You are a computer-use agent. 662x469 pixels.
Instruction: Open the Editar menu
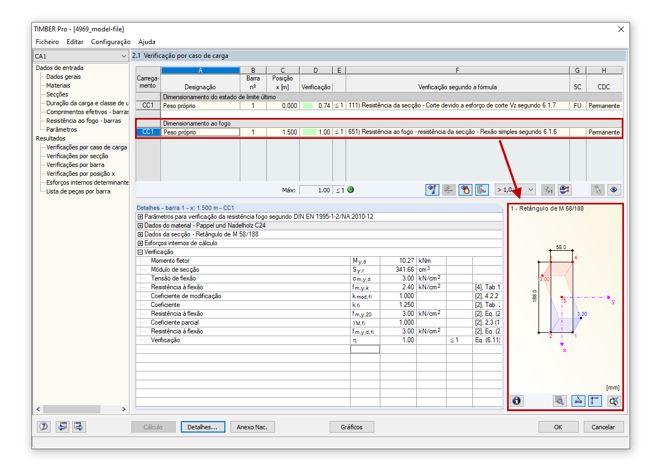[75, 42]
